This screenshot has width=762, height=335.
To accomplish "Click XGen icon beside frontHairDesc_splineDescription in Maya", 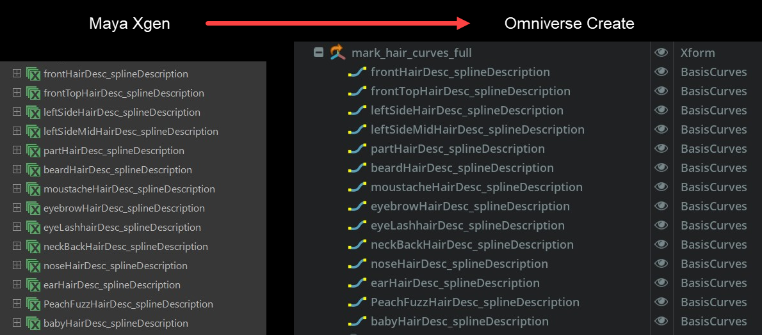I will pyautogui.click(x=33, y=74).
